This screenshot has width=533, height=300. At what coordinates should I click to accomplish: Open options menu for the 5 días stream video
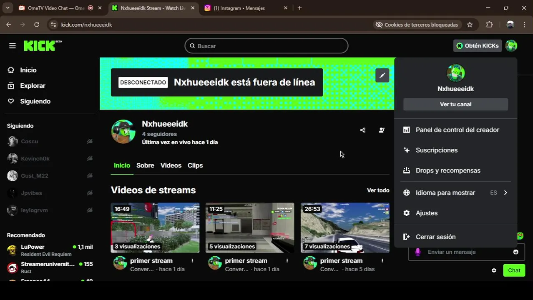[x=382, y=260]
